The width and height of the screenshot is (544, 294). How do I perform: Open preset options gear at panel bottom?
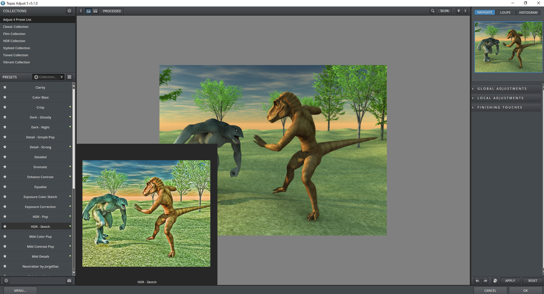coord(6,281)
